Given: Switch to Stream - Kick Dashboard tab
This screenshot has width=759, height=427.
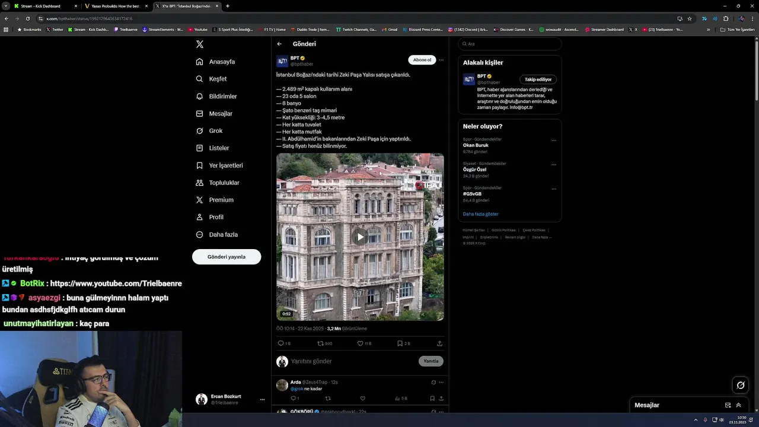Looking at the screenshot, I should (45, 6).
